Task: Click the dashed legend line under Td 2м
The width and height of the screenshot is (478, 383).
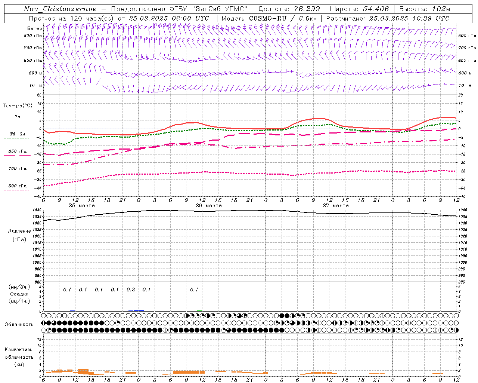Action: click(17, 138)
